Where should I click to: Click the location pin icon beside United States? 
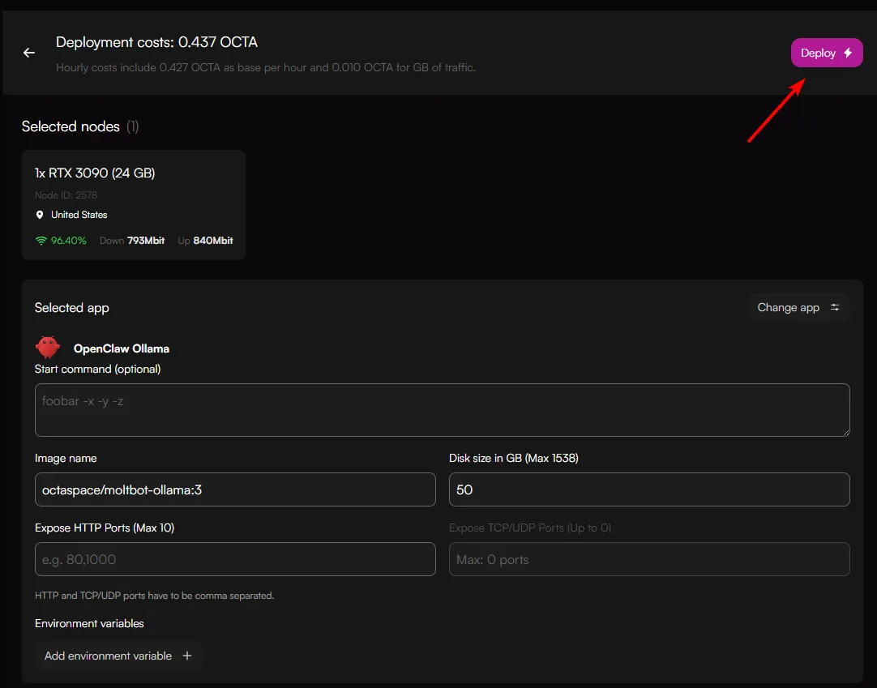point(40,215)
